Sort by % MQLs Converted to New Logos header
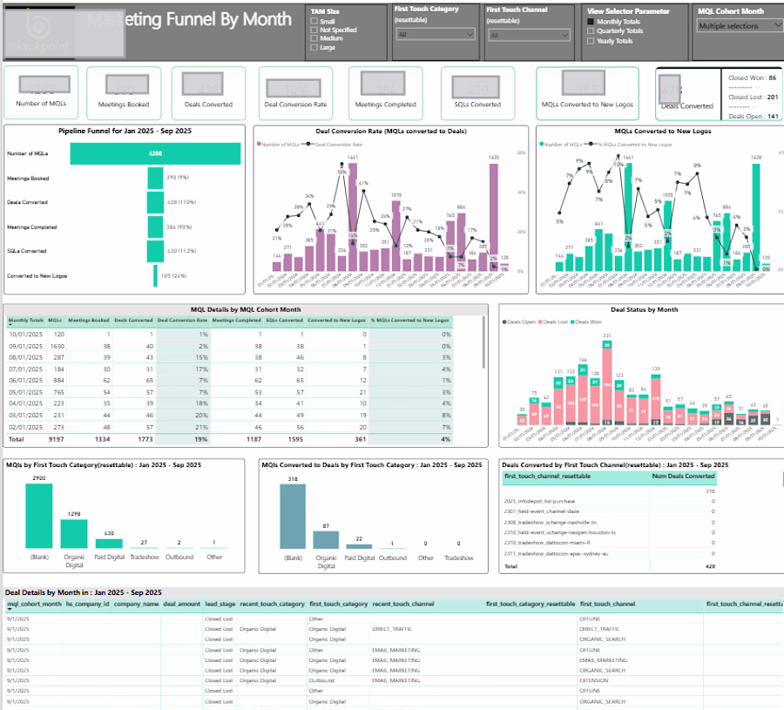Screen dimensions: 784x710 point(409,320)
